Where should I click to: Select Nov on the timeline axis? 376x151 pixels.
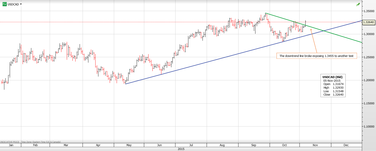pos(315,145)
